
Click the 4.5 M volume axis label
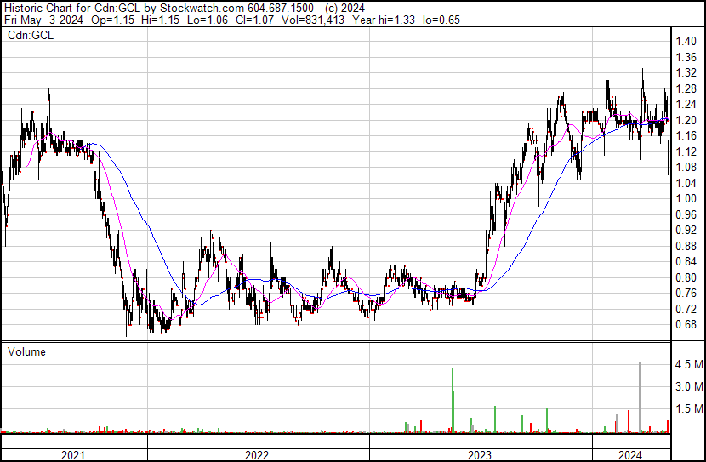point(689,364)
